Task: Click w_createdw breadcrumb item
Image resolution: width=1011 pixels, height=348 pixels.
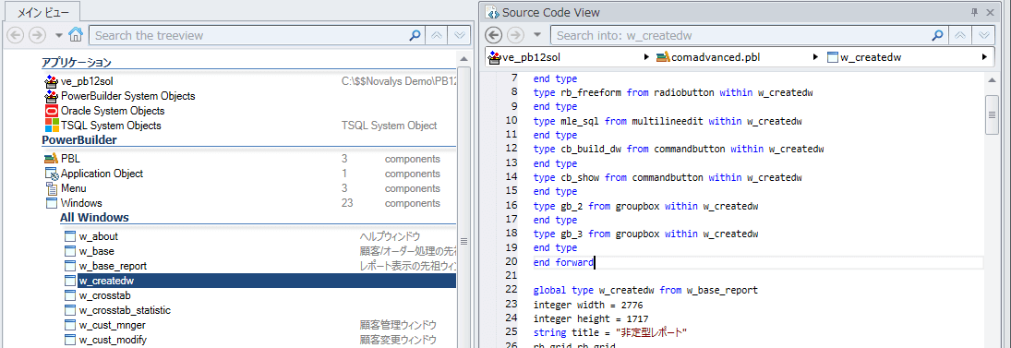Action: coord(863,57)
